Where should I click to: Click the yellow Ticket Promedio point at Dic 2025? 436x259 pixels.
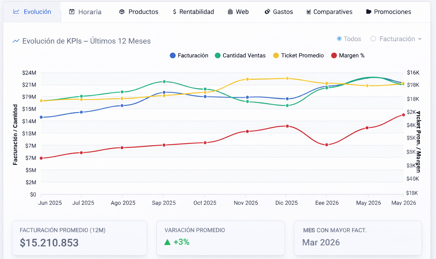(x=287, y=78)
